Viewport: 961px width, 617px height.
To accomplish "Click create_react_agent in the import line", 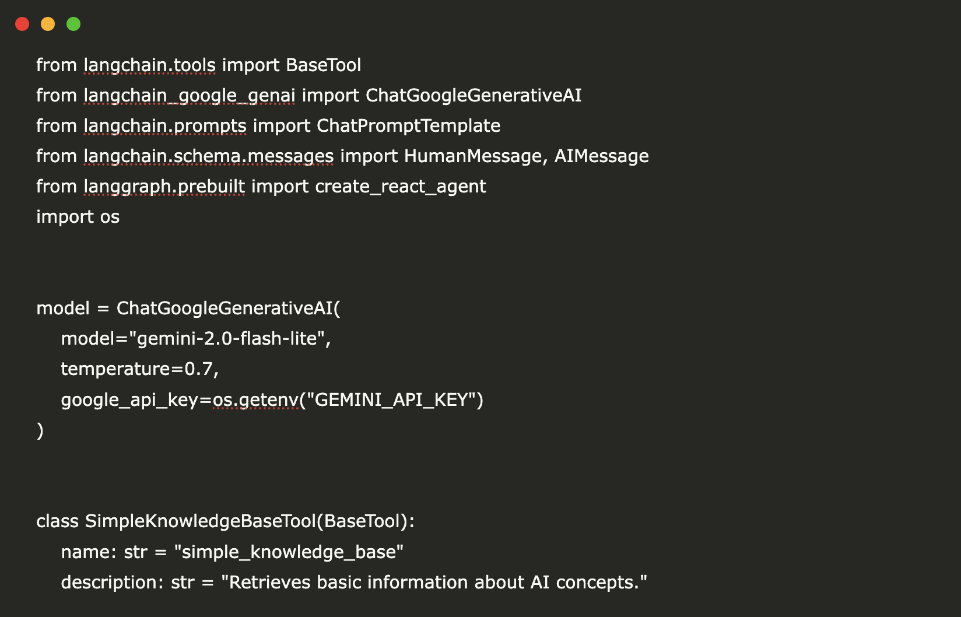I will coord(400,187).
